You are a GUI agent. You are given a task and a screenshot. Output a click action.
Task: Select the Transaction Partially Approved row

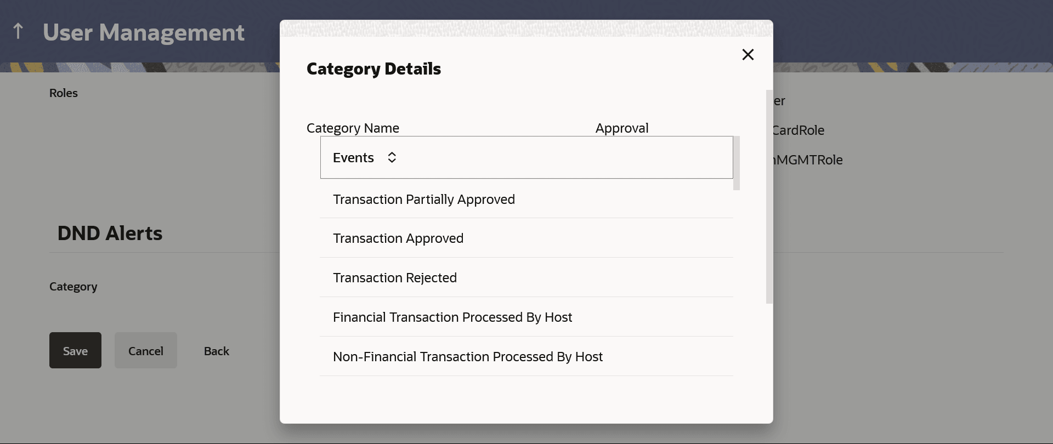pos(423,200)
